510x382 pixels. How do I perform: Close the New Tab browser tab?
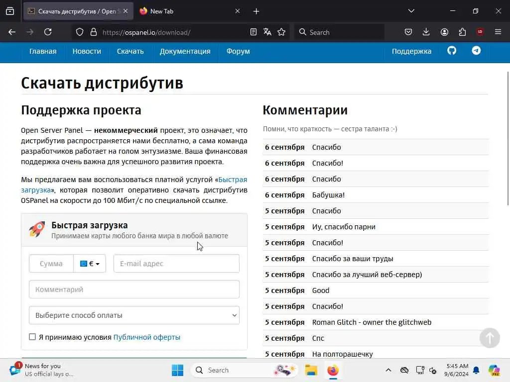[x=238, y=11]
